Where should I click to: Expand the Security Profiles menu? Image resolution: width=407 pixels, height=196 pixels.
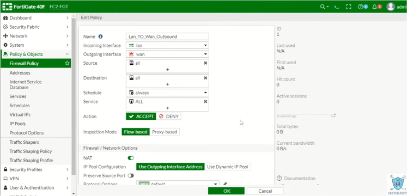(x=35, y=169)
